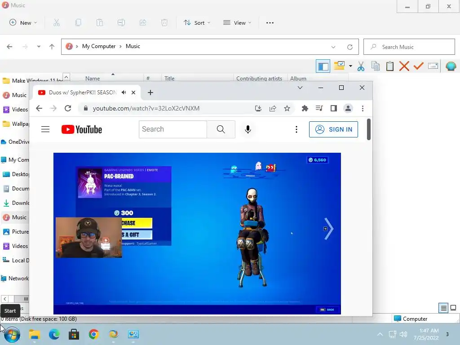Viewport: 460px width, 345px height.
Task: Click the red X delete icon
Action: point(404,66)
